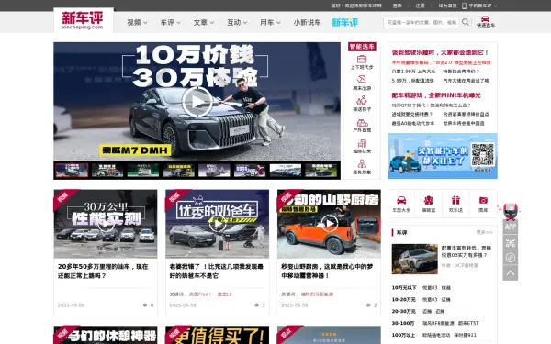Screen dimensions: 551x344
Task: Select 10-20万元 price range
Action: (x=404, y=300)
